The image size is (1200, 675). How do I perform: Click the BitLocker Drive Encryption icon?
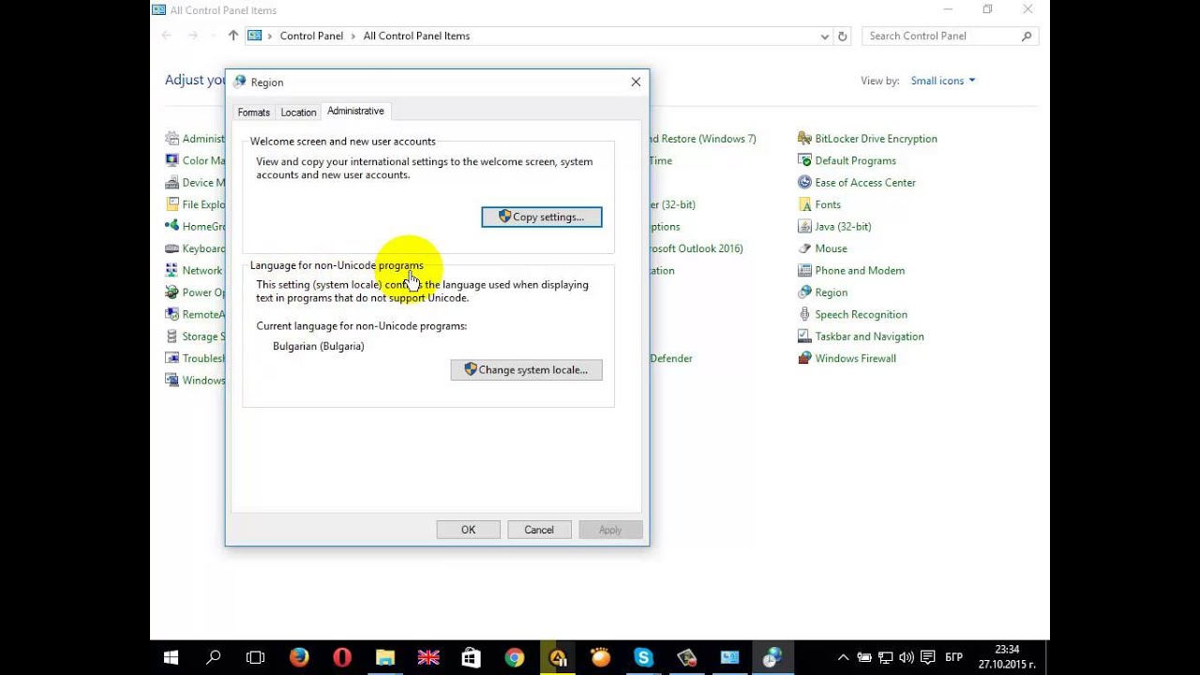[x=804, y=139]
